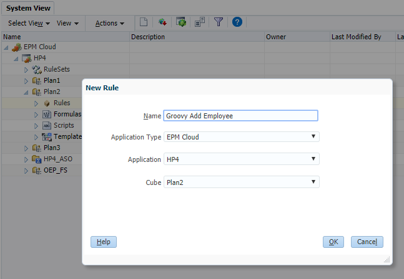Confirm the new rule with OK
Image resolution: width=404 pixels, height=279 pixels.
point(333,242)
